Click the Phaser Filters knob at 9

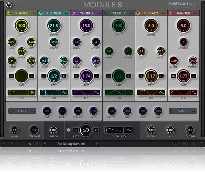click(12, 61)
